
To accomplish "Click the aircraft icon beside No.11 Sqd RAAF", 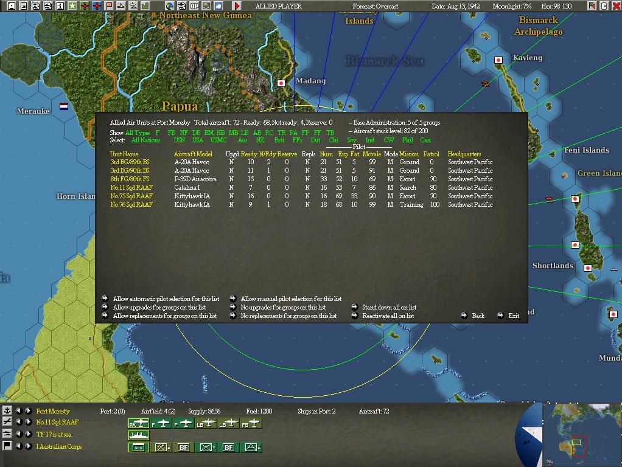I will (x=7, y=422).
